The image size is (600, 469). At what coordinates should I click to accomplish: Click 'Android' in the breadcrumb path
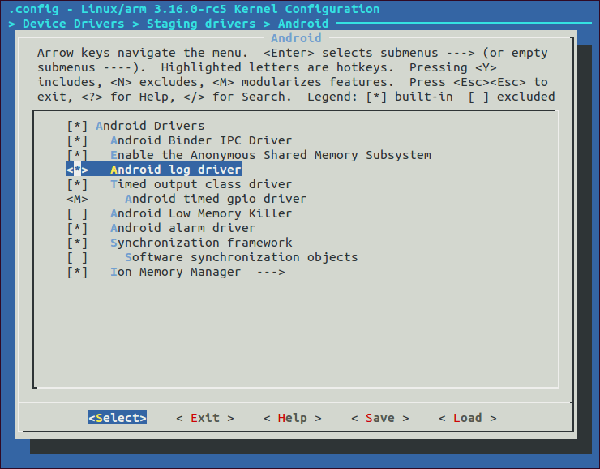click(303, 24)
